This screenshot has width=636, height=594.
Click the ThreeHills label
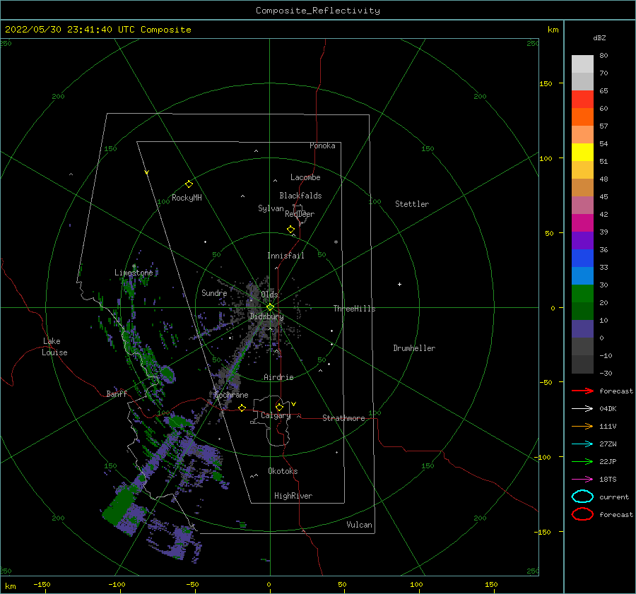click(x=355, y=309)
